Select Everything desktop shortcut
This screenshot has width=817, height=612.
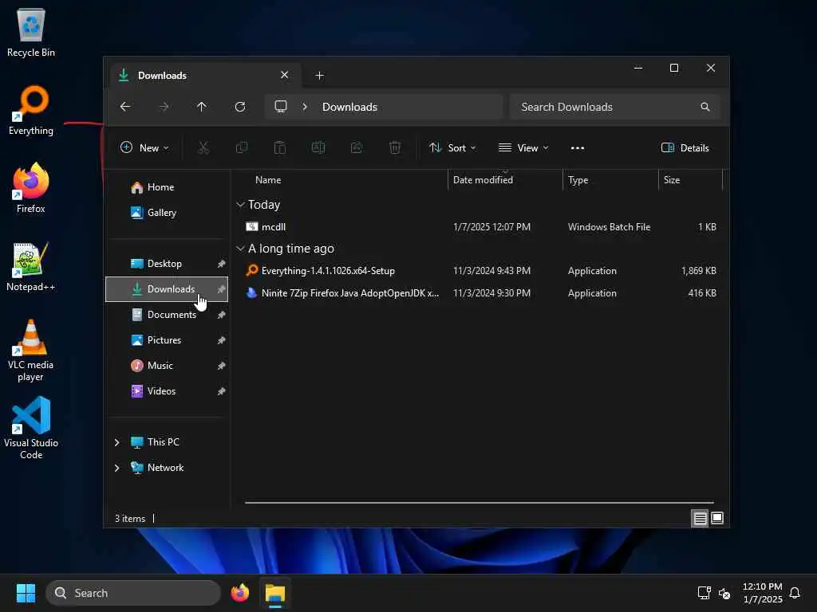click(31, 110)
